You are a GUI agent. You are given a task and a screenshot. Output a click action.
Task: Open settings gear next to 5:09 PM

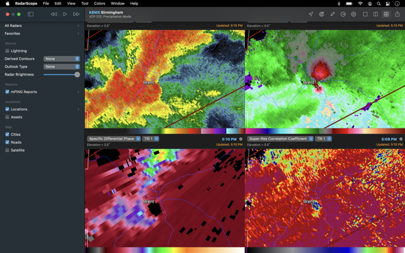tap(401, 139)
